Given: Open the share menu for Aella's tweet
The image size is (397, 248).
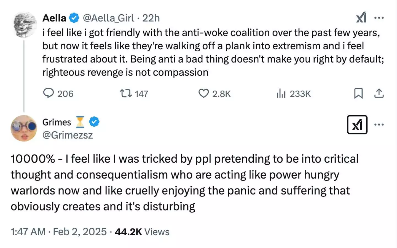Looking at the screenshot, I should [379, 94].
